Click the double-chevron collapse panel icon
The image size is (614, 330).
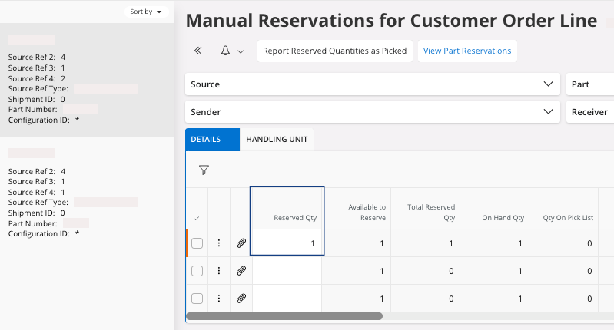(197, 51)
